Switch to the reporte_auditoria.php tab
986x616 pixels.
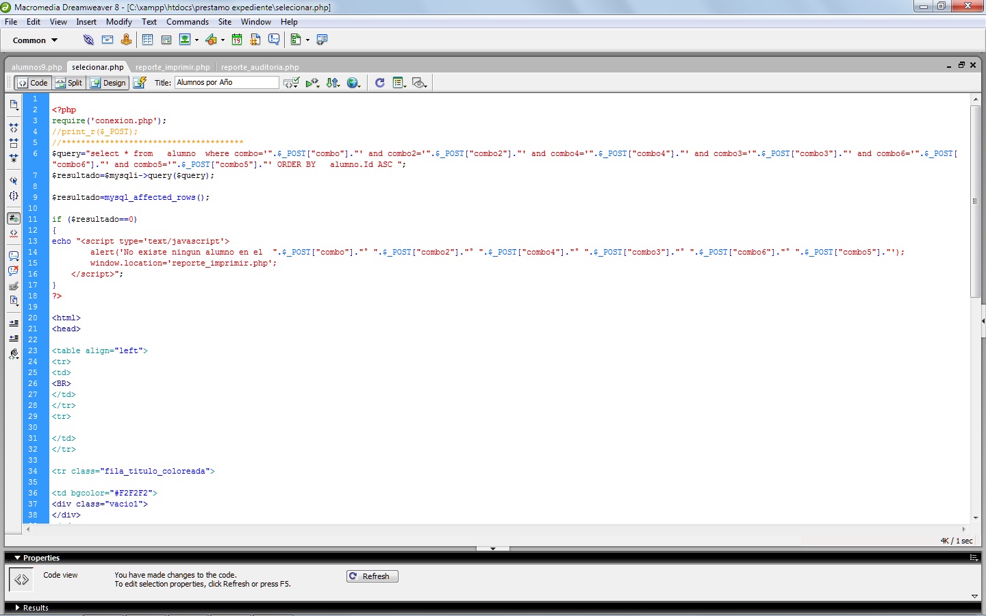(x=260, y=67)
